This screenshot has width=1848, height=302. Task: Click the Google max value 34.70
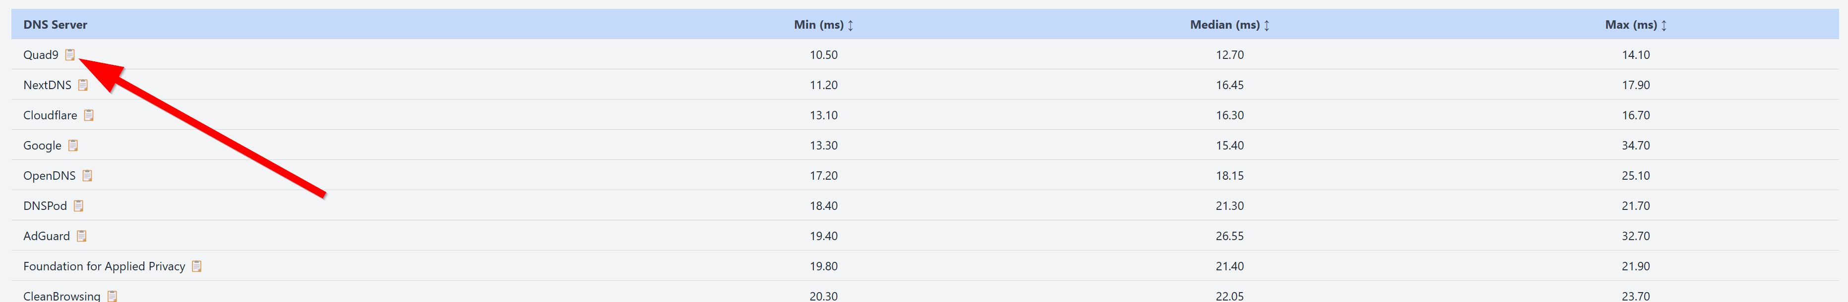click(x=1636, y=145)
